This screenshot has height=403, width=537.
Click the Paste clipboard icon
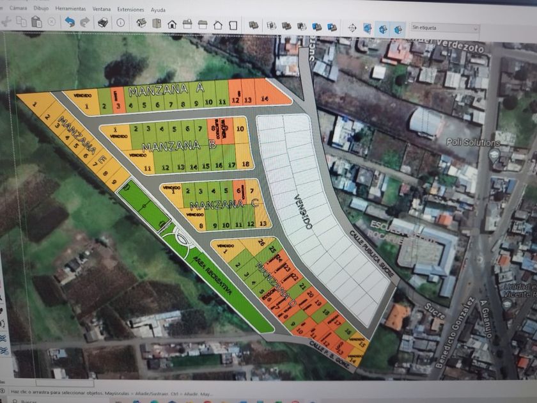click(x=36, y=22)
